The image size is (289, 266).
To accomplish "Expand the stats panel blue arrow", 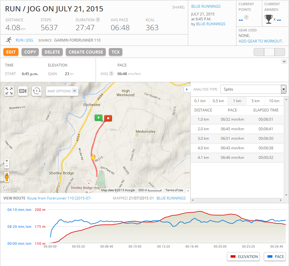I will [x=284, y=62].
